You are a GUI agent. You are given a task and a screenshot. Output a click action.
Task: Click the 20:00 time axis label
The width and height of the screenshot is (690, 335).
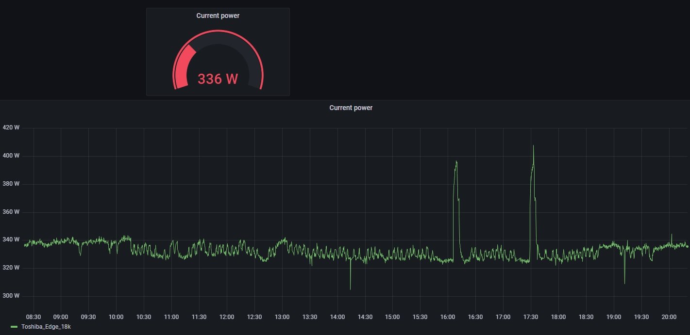[x=669, y=317]
